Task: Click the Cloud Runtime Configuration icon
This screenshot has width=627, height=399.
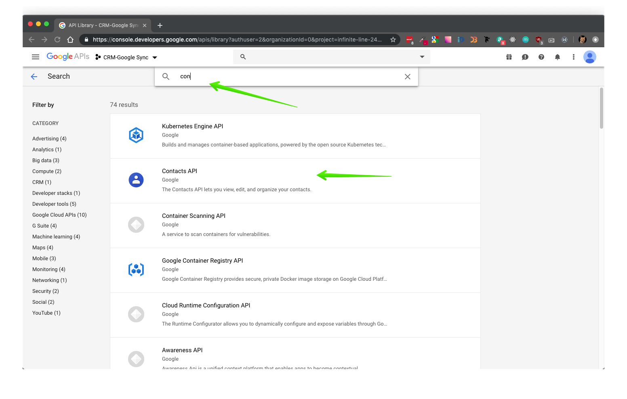Action: (x=136, y=314)
